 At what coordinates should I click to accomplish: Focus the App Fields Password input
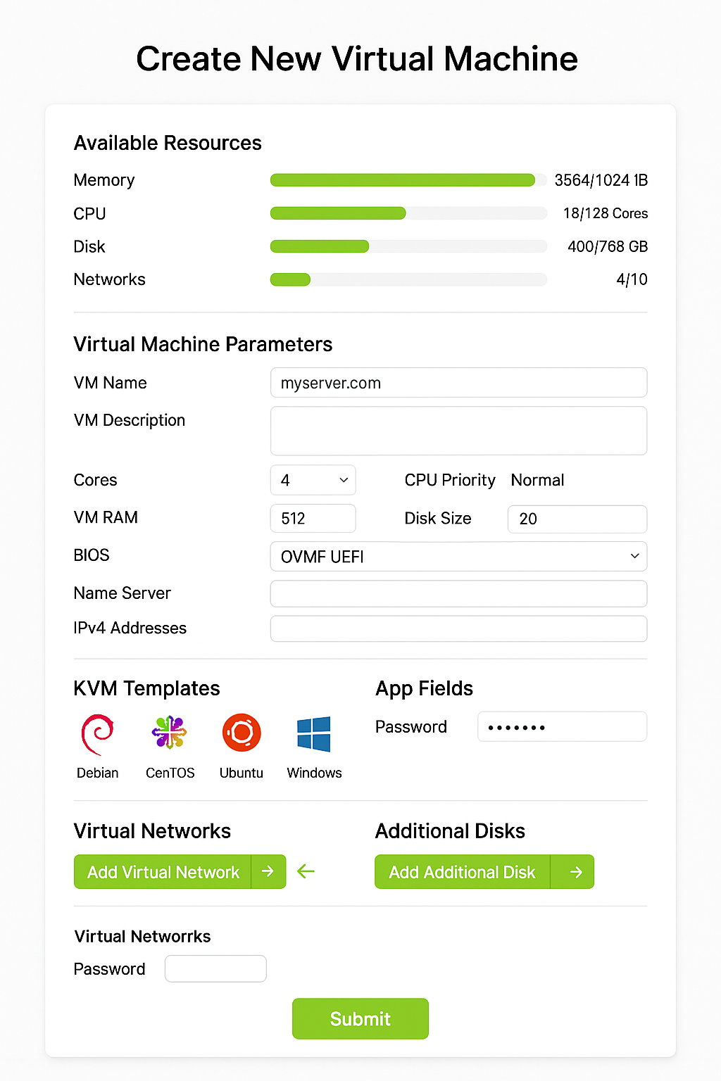(562, 726)
